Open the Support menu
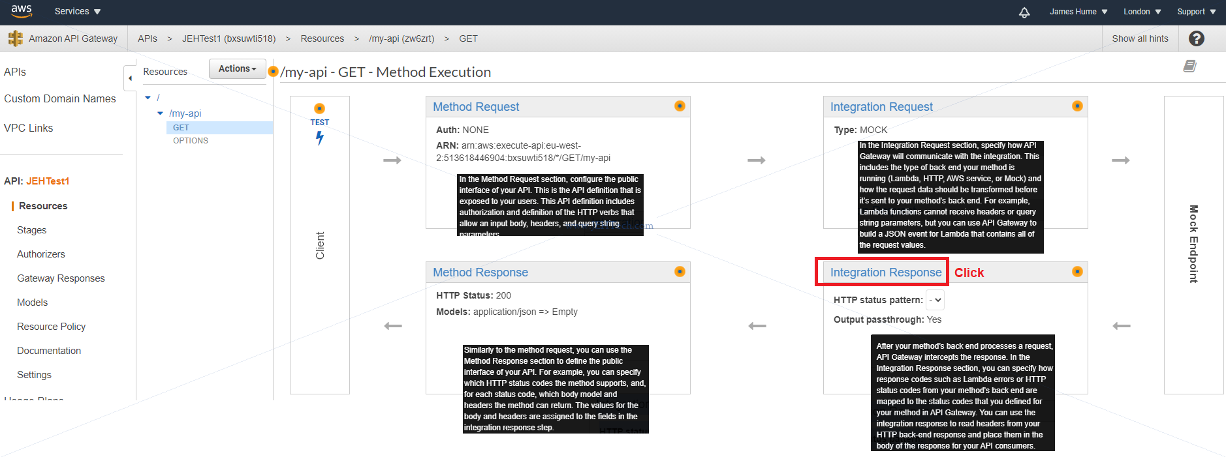 [x=1196, y=12]
